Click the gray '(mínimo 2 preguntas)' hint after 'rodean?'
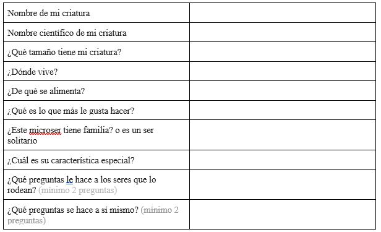The width and height of the screenshot is (381, 232). 78,190
